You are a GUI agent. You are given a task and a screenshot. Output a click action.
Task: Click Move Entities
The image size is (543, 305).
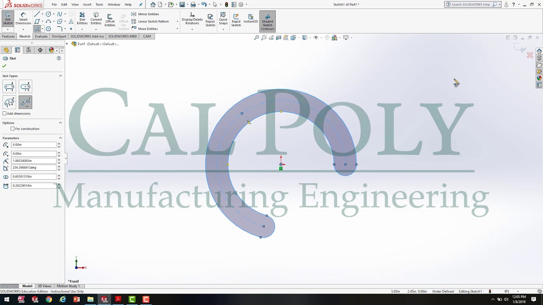click(145, 29)
